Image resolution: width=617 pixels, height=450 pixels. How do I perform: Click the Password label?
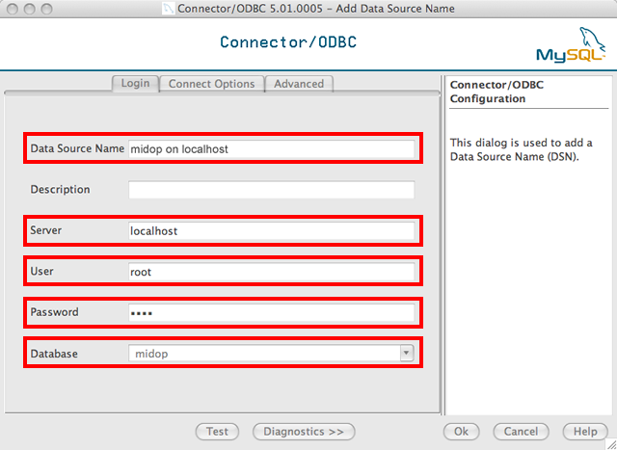(x=54, y=312)
